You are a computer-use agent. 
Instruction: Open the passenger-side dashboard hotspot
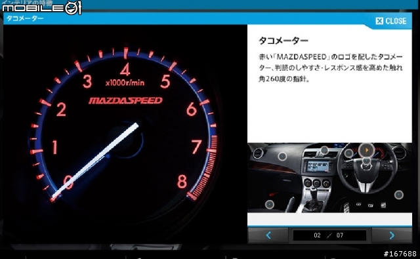[x=282, y=156]
